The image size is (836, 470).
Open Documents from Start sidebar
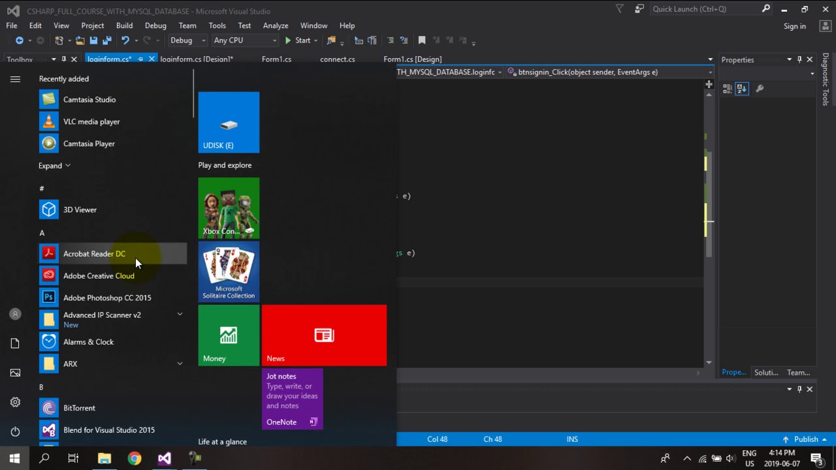click(x=15, y=343)
